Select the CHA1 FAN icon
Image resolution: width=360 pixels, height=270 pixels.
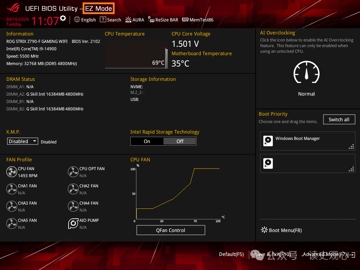(12, 189)
